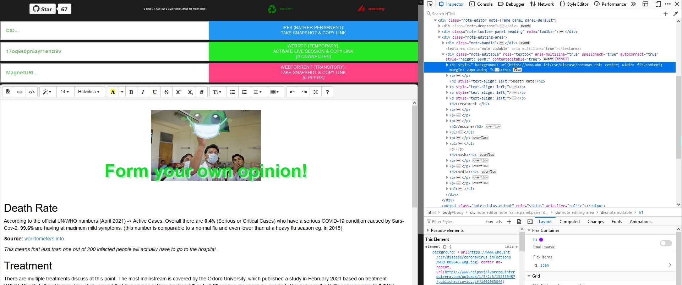Image resolution: width=682 pixels, height=285 pixels.
Task: Click the CID input field
Action: click(105, 30)
